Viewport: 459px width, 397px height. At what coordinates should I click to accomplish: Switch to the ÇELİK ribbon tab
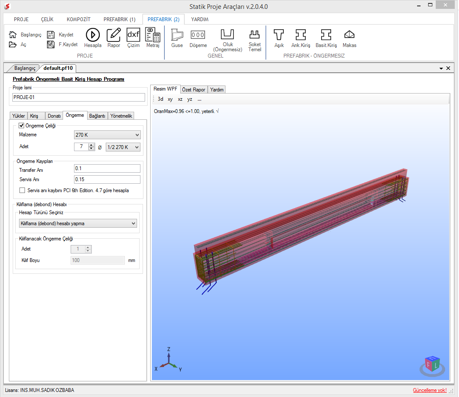tap(47, 19)
